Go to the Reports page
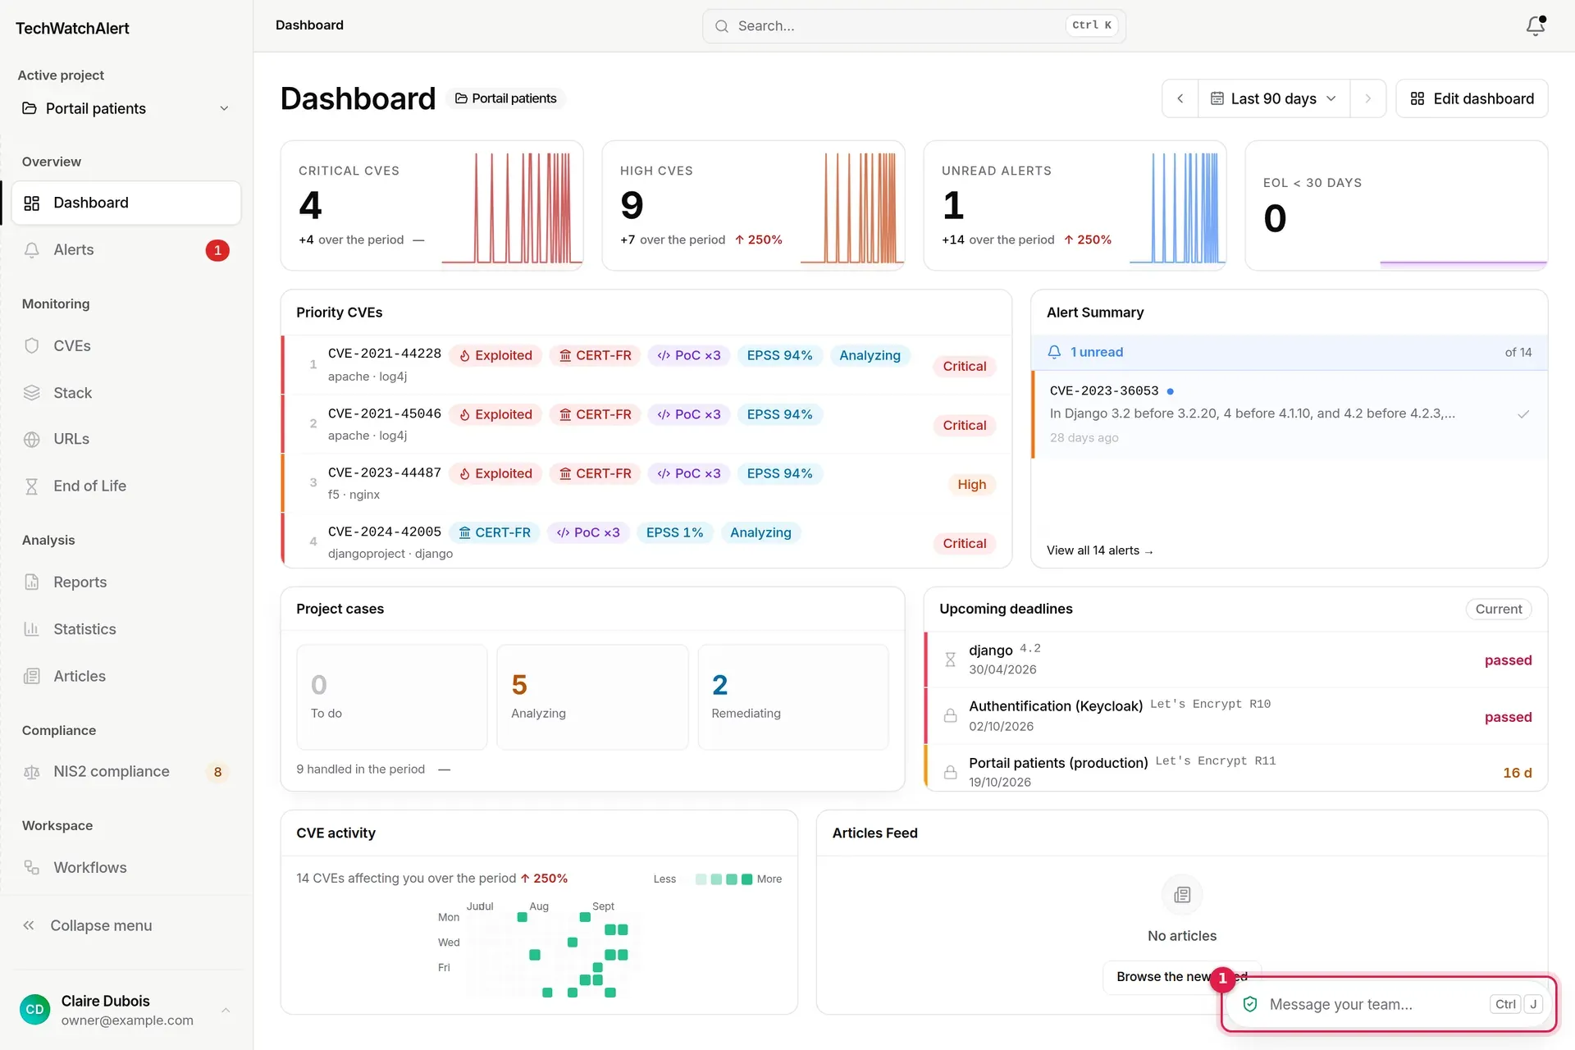Screen dimensions: 1575x1050 coord(126,582)
